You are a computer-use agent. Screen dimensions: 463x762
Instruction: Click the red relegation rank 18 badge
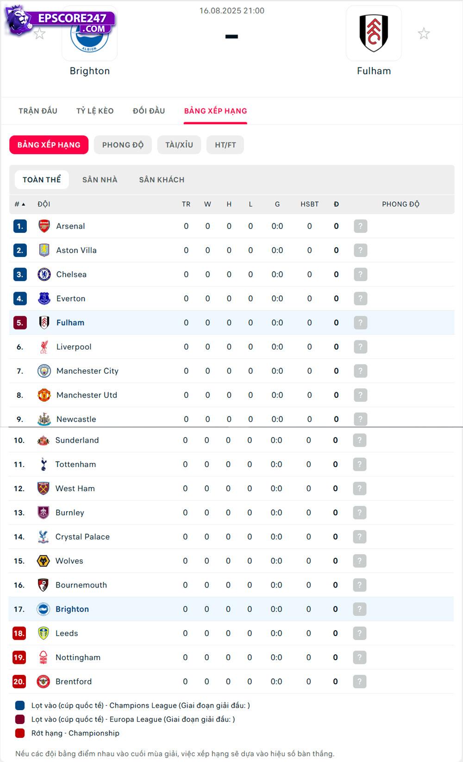point(19,633)
